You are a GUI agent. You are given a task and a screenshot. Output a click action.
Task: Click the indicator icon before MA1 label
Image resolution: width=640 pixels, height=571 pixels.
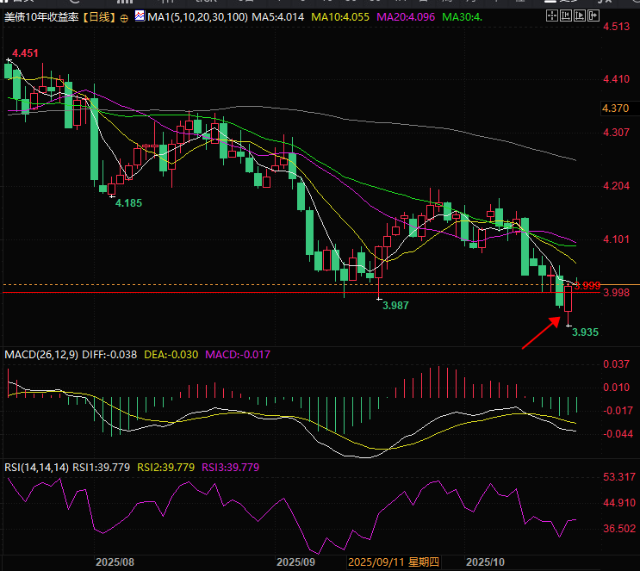click(140, 16)
